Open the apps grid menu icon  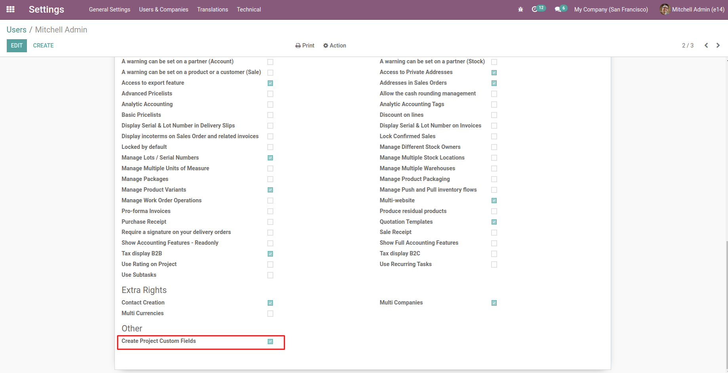pos(11,10)
